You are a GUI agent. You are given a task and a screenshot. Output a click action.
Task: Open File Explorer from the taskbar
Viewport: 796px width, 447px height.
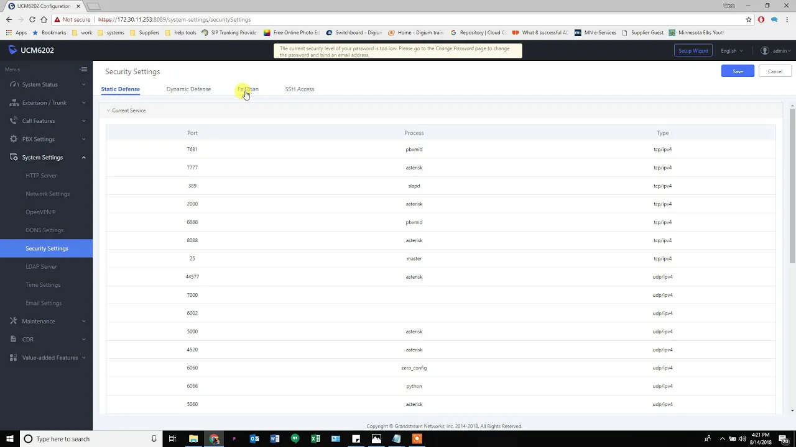(x=193, y=439)
